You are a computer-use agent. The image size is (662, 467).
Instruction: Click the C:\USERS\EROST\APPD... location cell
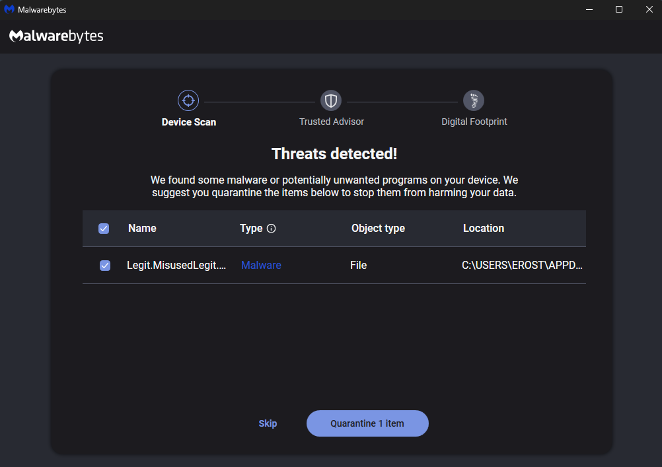tap(522, 265)
